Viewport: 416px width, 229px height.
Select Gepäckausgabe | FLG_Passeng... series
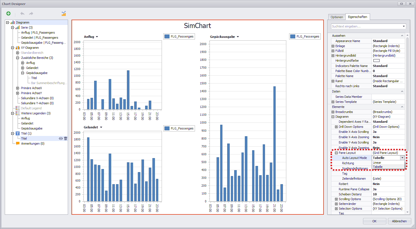click(43, 43)
